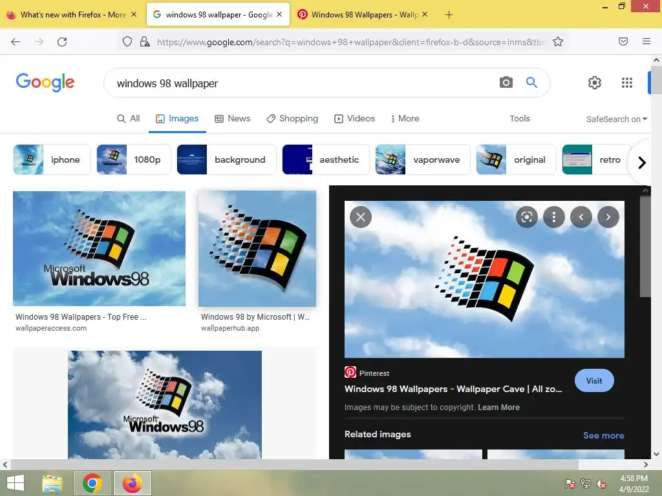Open Google quick settings gear
Screen dimensions: 662x496
tap(595, 83)
